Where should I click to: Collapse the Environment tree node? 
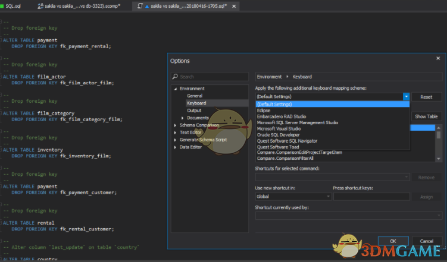[175, 89]
